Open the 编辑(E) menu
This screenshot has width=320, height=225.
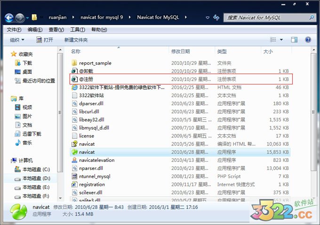35,30
